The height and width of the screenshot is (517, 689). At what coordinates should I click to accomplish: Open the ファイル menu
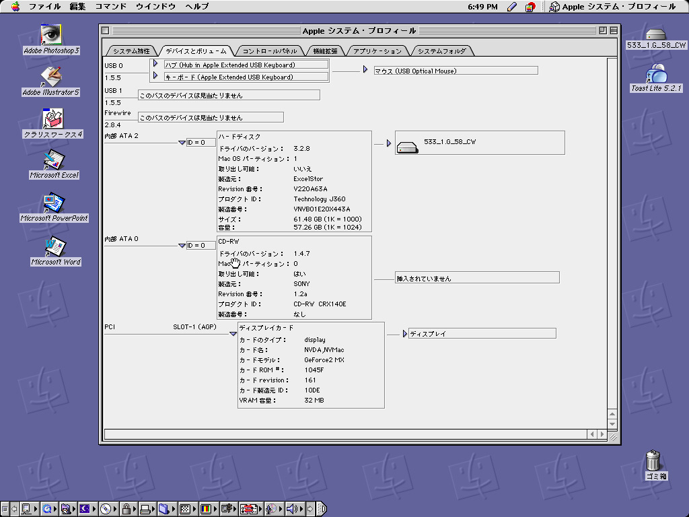[x=44, y=7]
